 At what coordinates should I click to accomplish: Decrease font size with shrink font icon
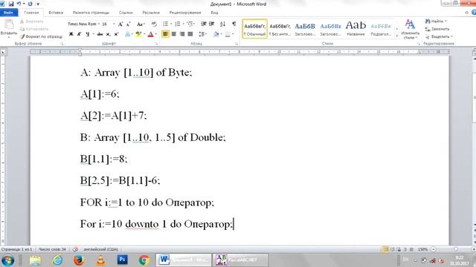[x=129, y=24]
